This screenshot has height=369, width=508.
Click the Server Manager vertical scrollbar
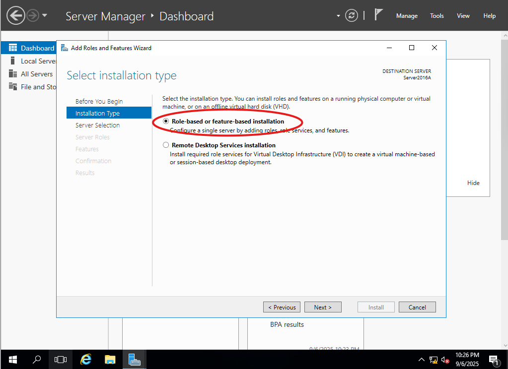[504, 139]
